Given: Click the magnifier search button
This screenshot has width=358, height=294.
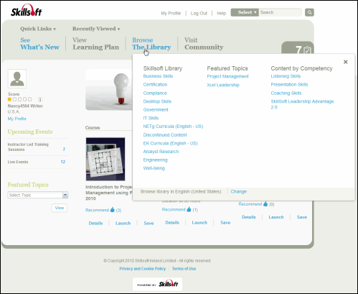Looking at the screenshot, I should coord(309,12).
